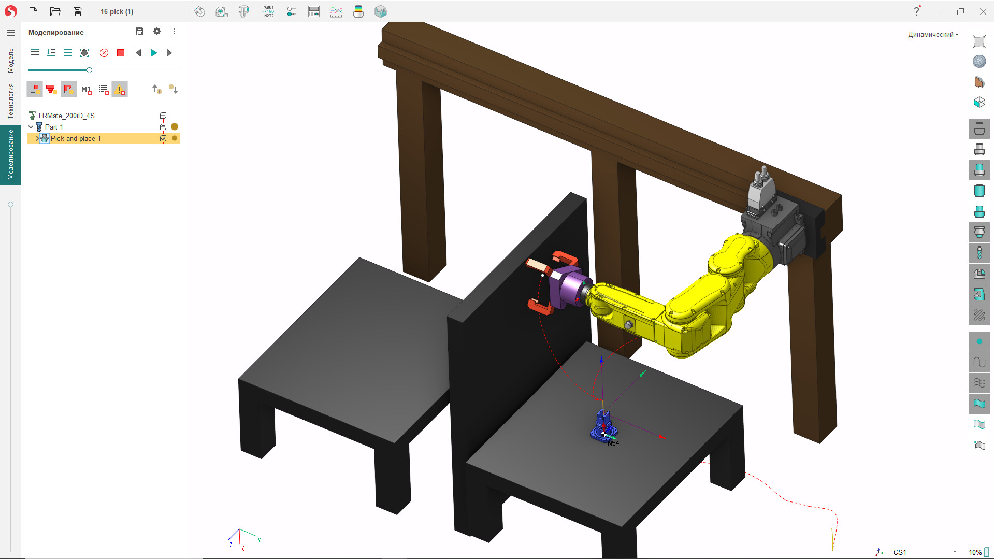Open the Динамический view mode dropdown

[933, 35]
